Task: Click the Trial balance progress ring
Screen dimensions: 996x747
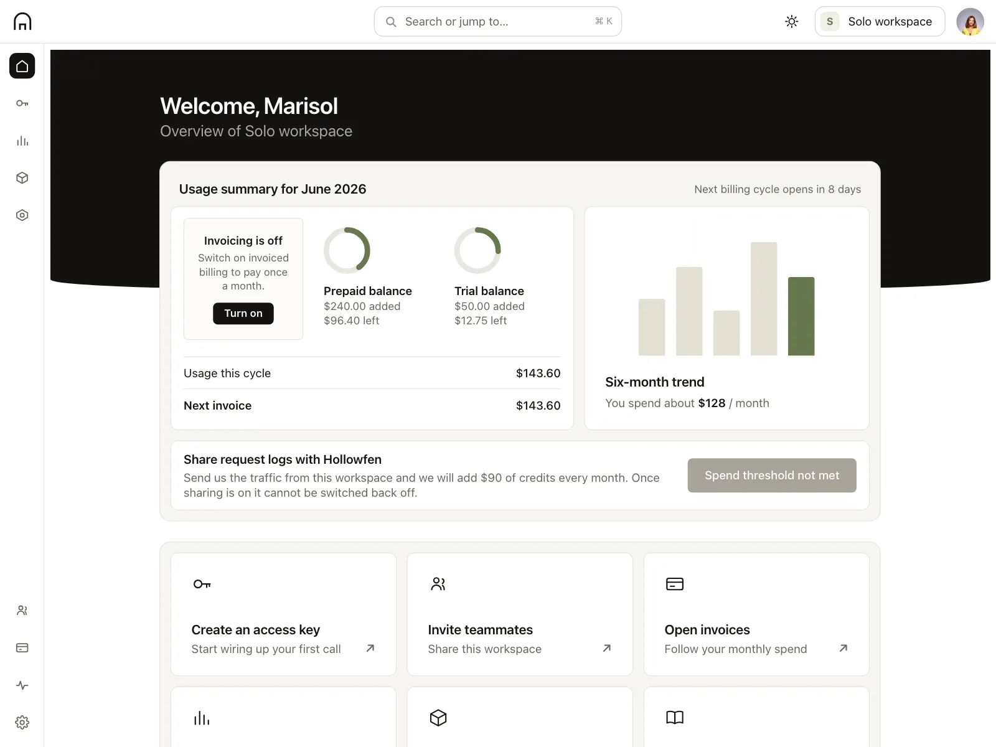Action: (477, 250)
